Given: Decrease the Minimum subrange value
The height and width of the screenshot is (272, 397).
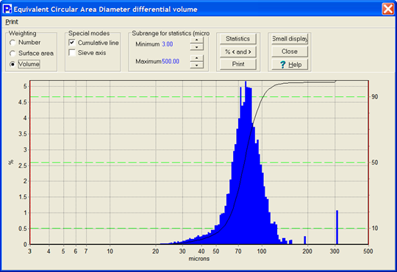Looking at the screenshot, I should [197, 47].
